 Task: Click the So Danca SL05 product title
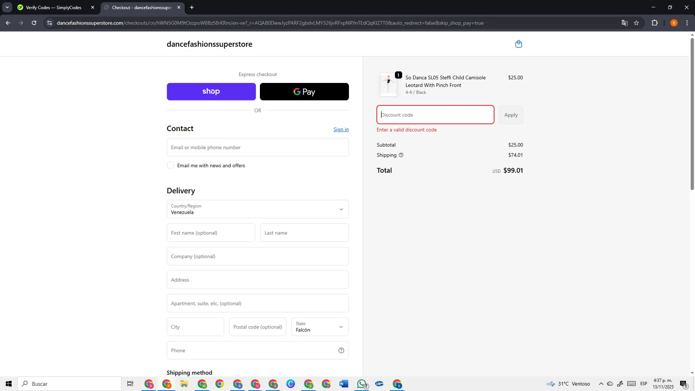click(x=446, y=81)
